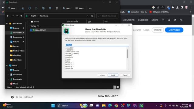Screen dimensions: 194x109
Task: Open the shopping cart on JetBrains site
Action: point(175,20)
